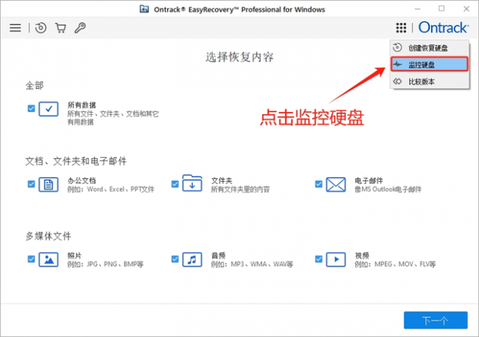479x337 pixels.
Task: Open the nine-dot tools grid icon
Action: 401,27
